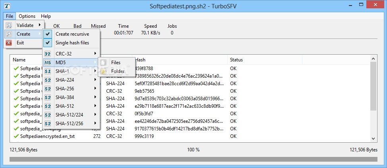Click the SHA-384 'S2' icon

(48, 97)
